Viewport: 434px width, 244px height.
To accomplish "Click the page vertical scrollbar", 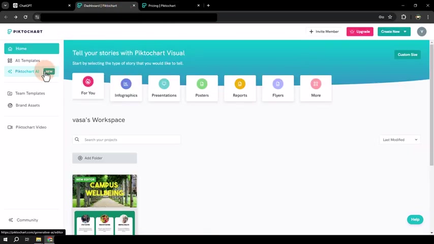I will [431, 105].
